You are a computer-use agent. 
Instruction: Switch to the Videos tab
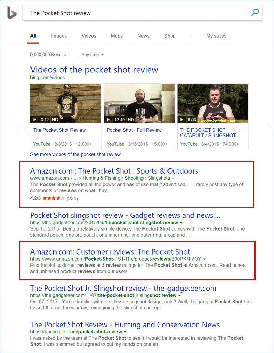89,36
